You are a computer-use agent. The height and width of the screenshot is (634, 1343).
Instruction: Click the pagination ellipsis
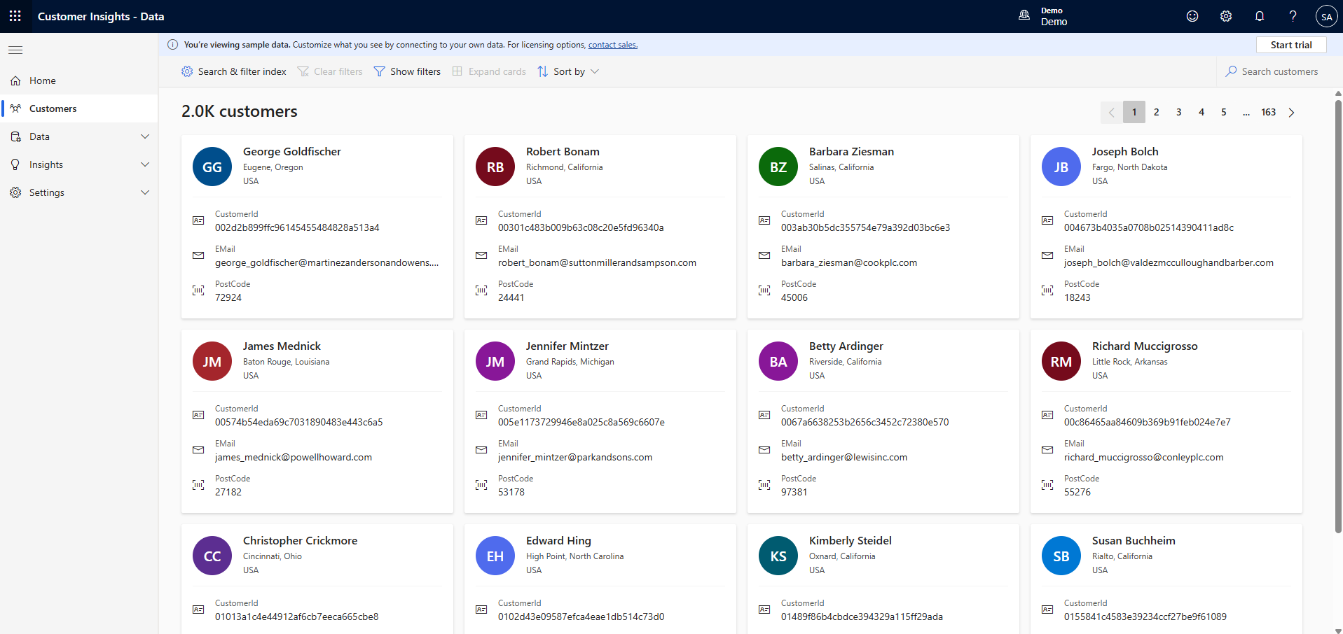click(1246, 112)
